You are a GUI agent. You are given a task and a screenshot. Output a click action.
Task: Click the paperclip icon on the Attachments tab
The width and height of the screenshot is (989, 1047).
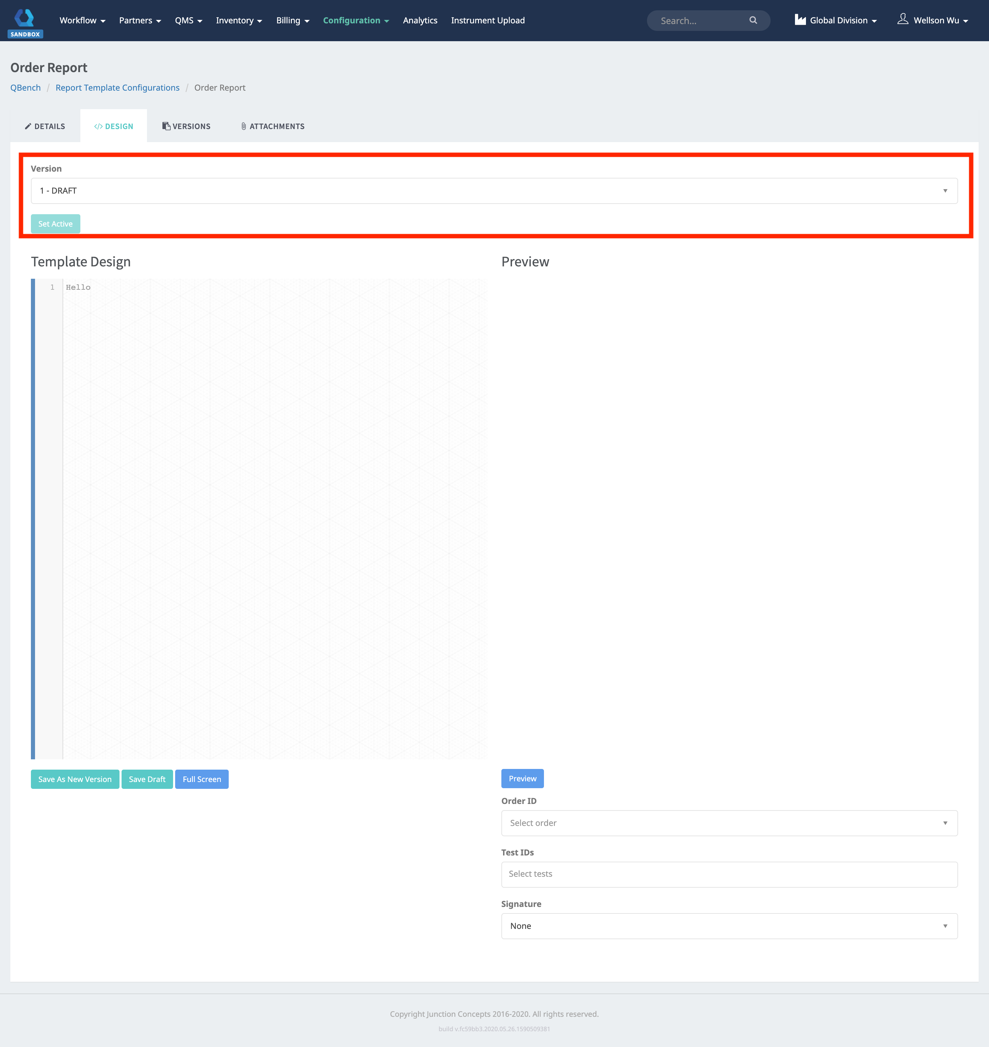click(x=243, y=126)
